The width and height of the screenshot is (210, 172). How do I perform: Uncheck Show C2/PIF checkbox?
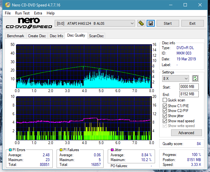click(165, 111)
